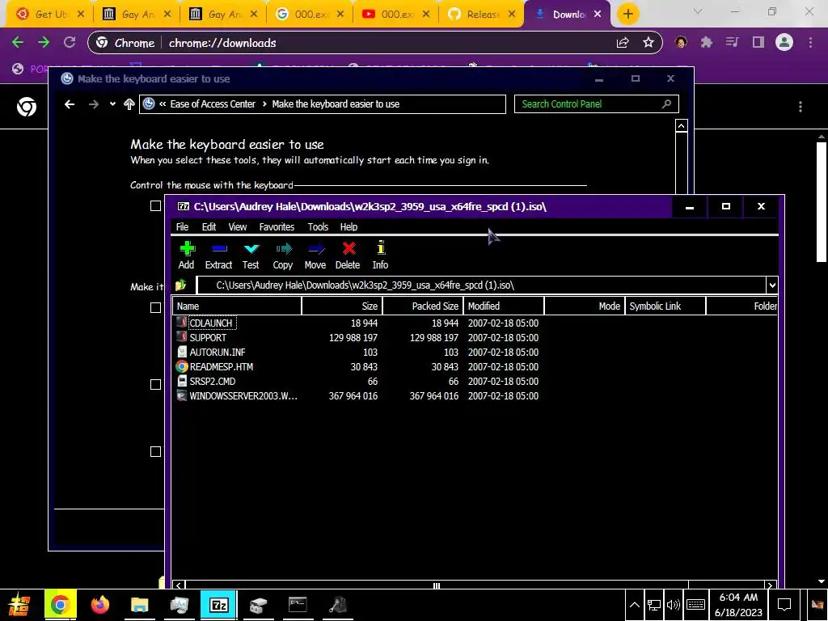This screenshot has height=621, width=828.
Task: Select the WINDOWSSERVER2003.W... file name
Action: 243,396
